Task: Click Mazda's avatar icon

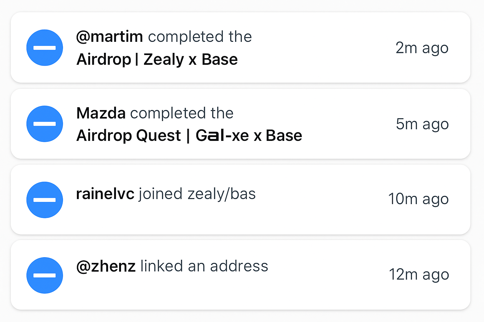Action: 45,124
